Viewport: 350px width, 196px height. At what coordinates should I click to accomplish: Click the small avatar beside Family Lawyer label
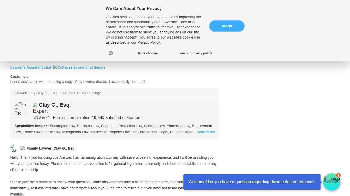[x=14, y=148]
